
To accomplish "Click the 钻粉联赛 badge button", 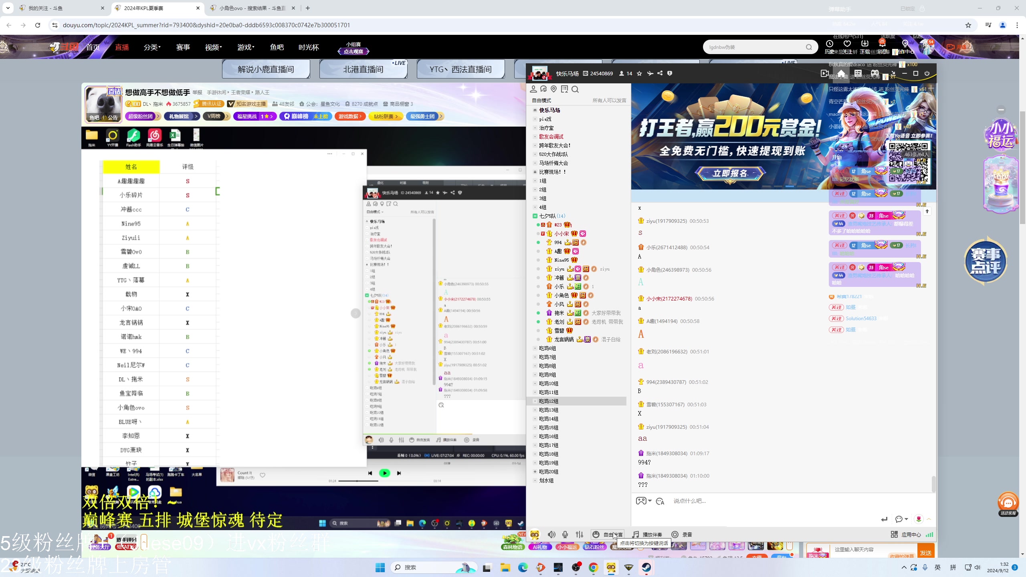I will click(386, 116).
